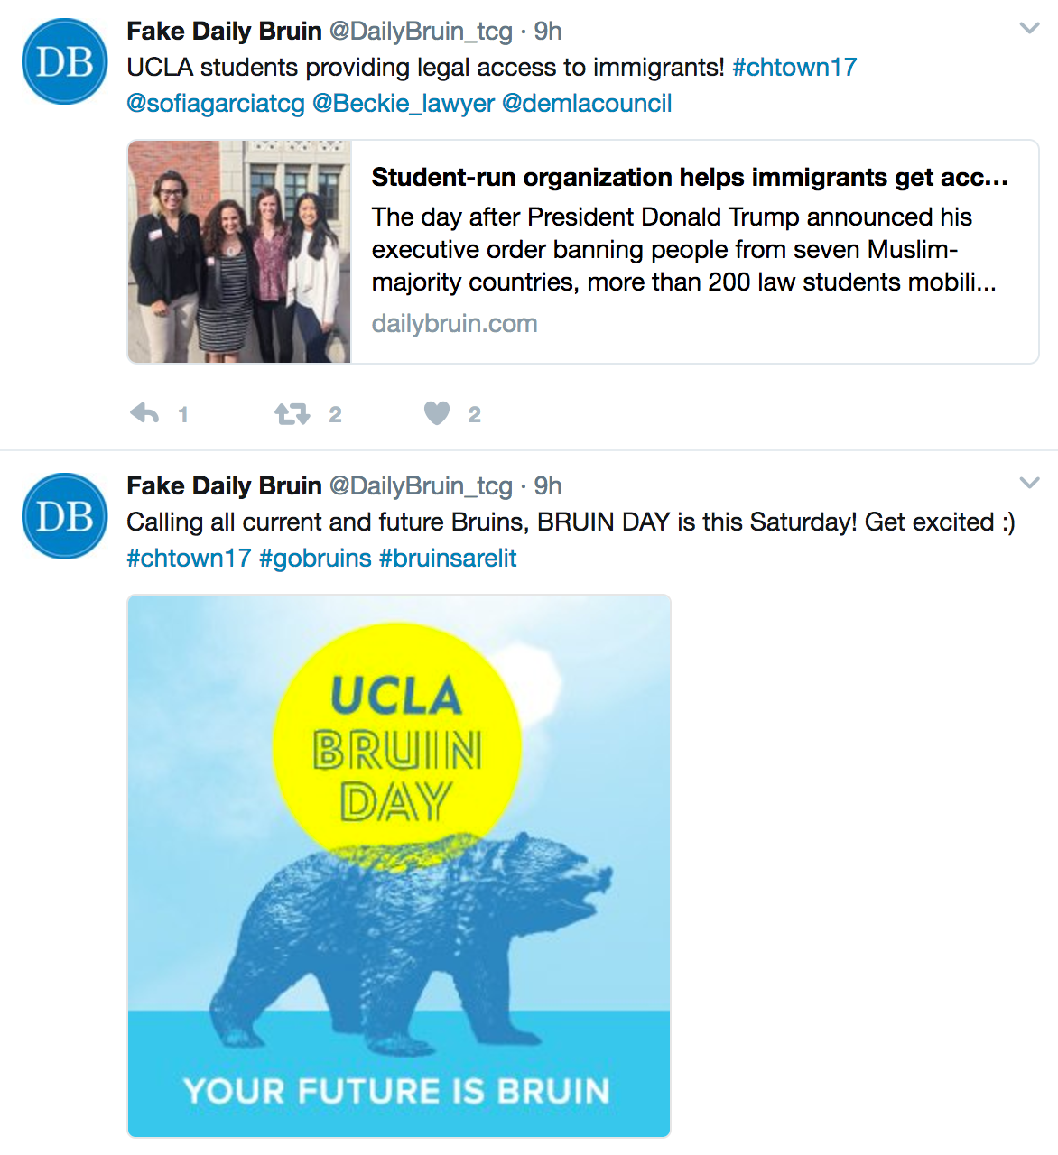Click the #bruinsarelit hashtag
This screenshot has width=1058, height=1155.
coord(448,559)
